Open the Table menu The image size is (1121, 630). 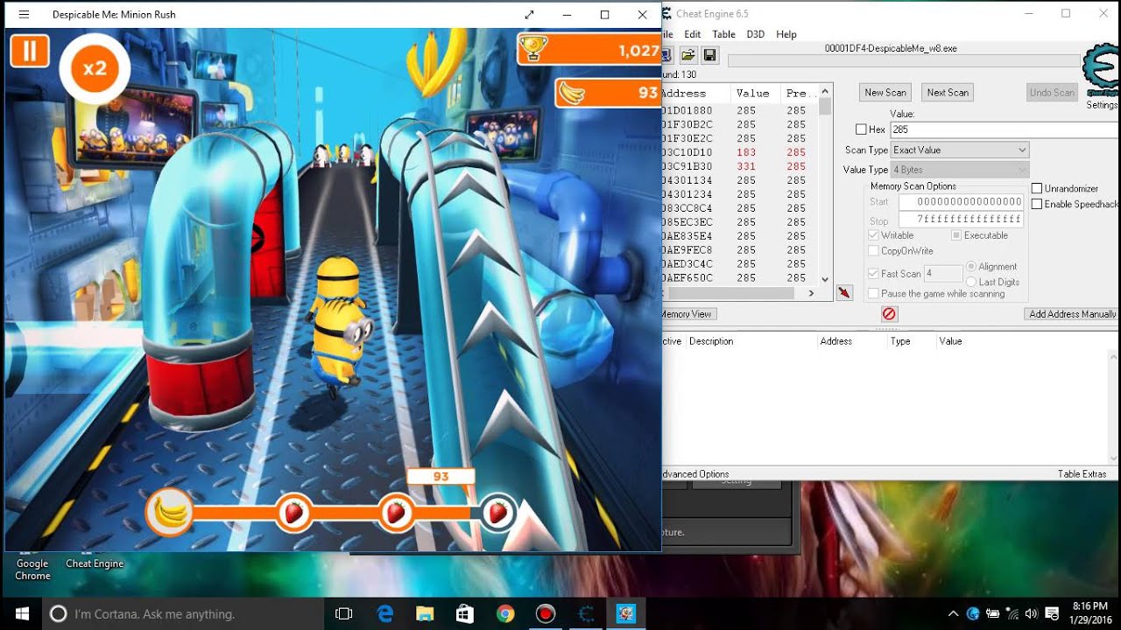tap(723, 34)
